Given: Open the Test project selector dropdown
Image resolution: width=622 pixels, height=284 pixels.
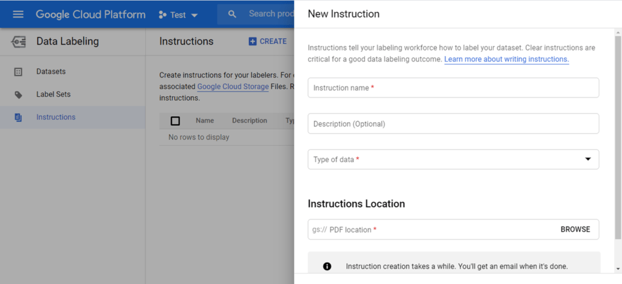Looking at the screenshot, I should [178, 15].
